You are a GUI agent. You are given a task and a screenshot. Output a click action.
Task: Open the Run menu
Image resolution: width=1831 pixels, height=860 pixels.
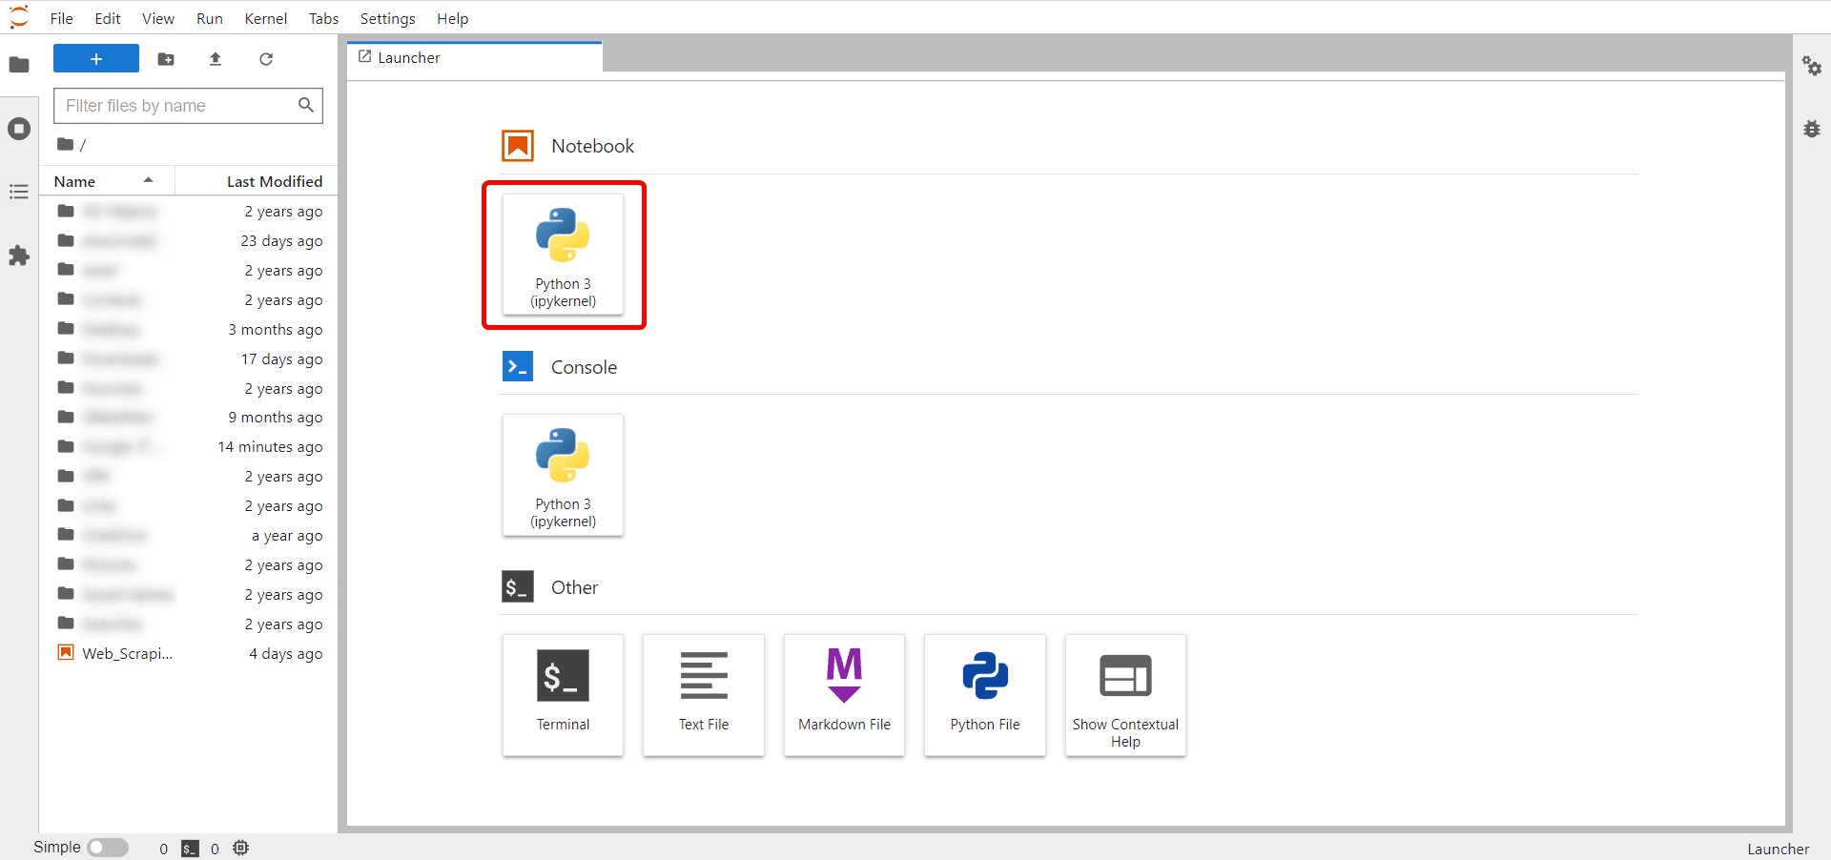[210, 18]
